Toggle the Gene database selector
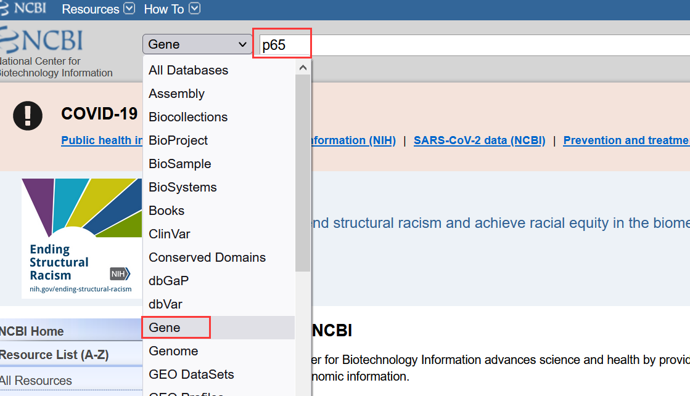This screenshot has width=690, height=396. [x=197, y=44]
